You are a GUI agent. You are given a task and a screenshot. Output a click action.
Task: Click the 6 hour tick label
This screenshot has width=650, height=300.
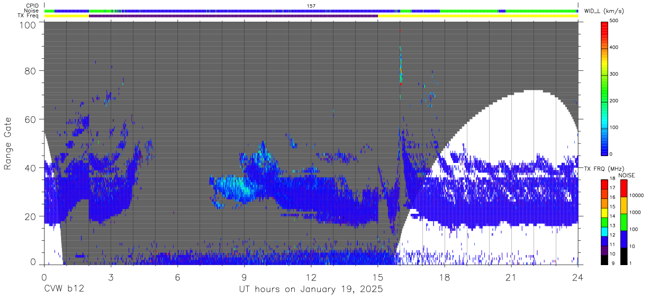coord(177,277)
